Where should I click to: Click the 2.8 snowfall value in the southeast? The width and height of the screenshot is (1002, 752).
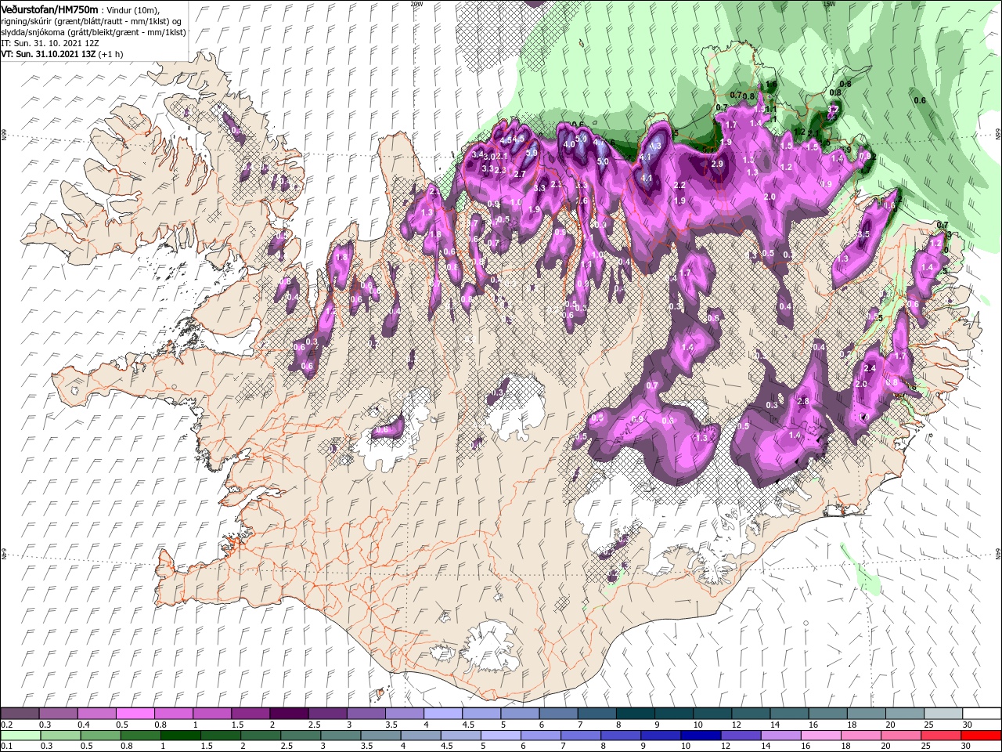(x=802, y=401)
